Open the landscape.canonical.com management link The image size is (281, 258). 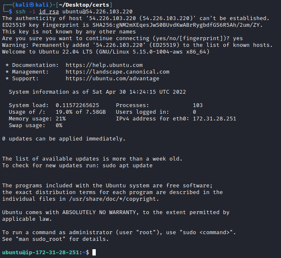(118, 72)
